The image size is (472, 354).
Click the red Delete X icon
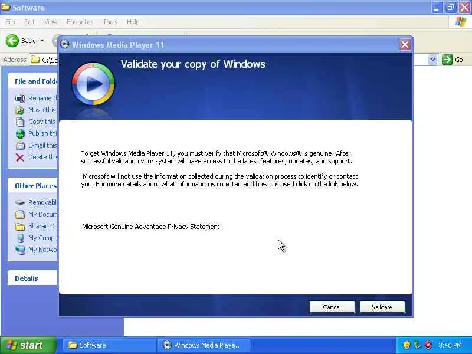pos(20,157)
